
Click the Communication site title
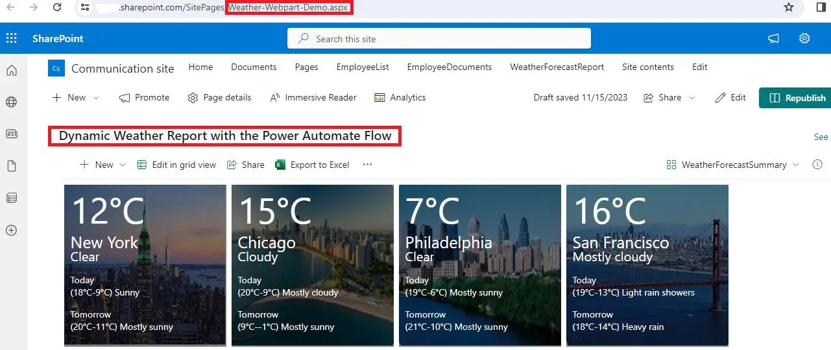pyautogui.click(x=123, y=68)
